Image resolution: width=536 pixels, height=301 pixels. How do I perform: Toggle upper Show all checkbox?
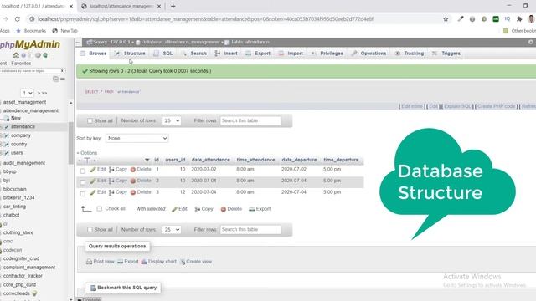click(x=90, y=120)
